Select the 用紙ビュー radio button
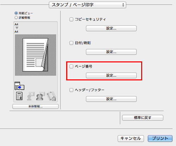This screenshot has height=146, width=176. pos(16,13)
